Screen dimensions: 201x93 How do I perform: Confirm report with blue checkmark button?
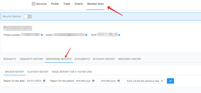(x=170, y=81)
